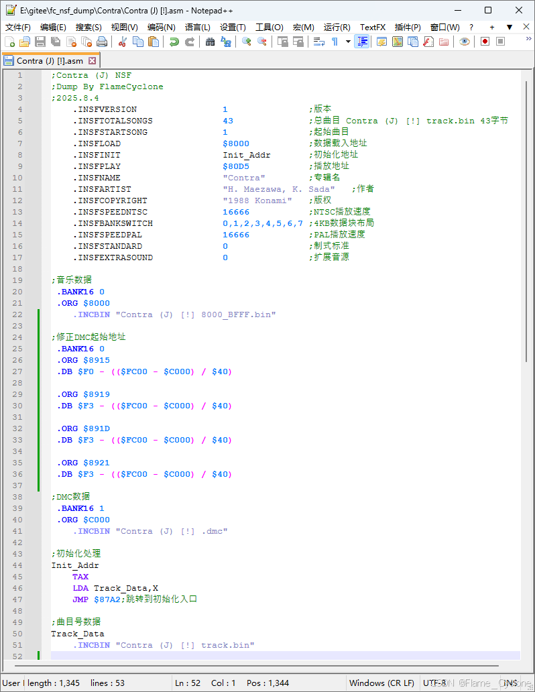
Task: Start macro recording with red dot
Action: click(x=485, y=42)
